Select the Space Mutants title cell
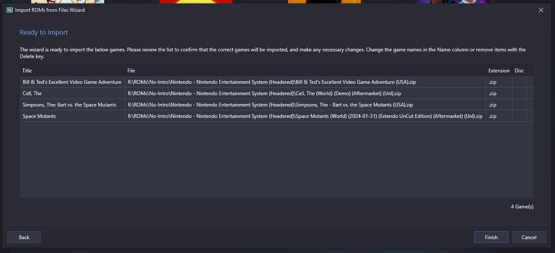 [x=72, y=116]
